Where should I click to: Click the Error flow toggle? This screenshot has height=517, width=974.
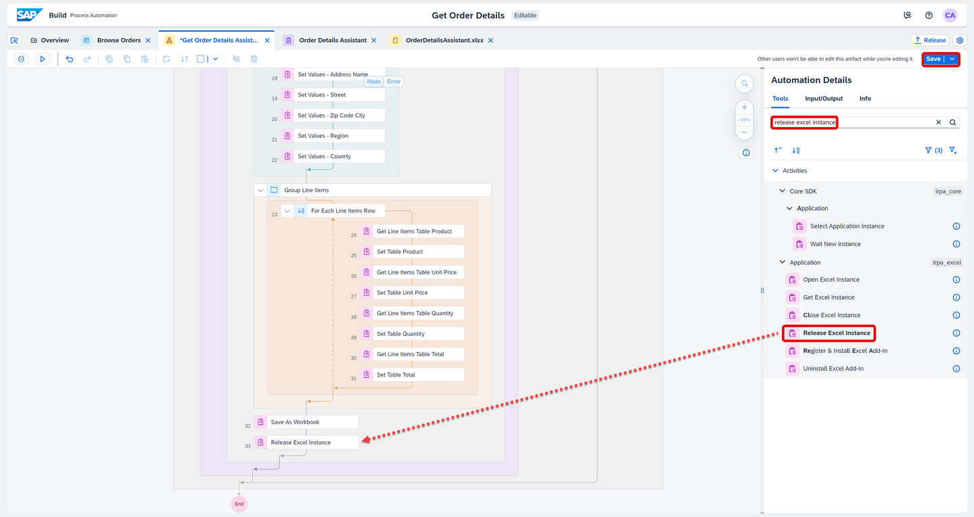coord(394,82)
